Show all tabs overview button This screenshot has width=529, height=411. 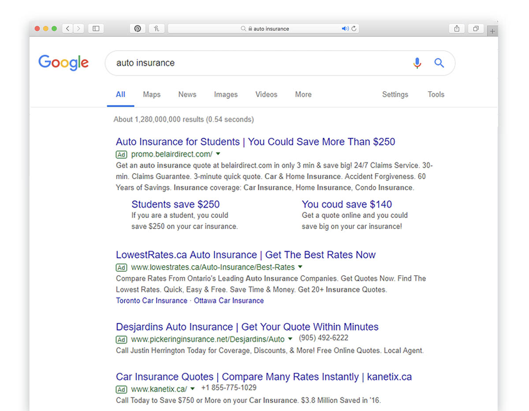(476, 29)
